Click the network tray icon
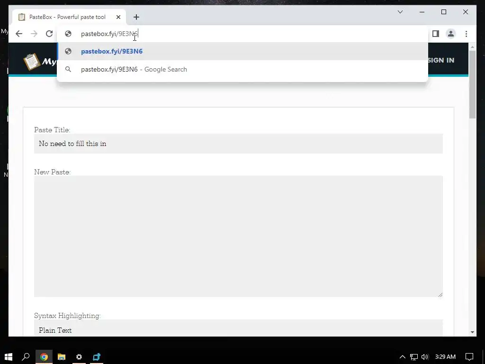Image resolution: width=485 pixels, height=364 pixels. point(414,357)
